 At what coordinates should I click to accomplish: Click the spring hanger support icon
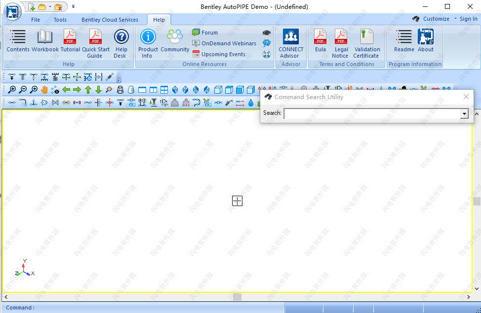point(55,76)
